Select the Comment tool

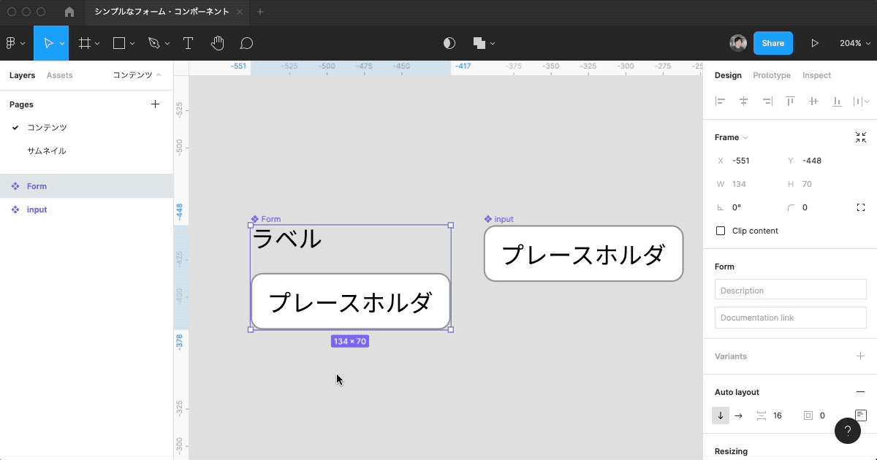point(246,43)
